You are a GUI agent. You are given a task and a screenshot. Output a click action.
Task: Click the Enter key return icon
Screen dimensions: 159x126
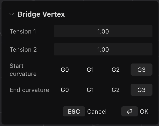(130, 111)
